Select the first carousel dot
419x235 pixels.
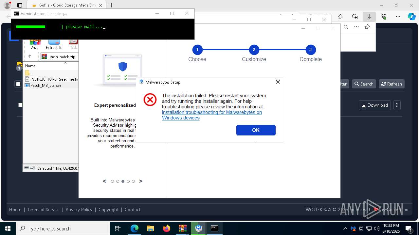[x=112, y=181]
